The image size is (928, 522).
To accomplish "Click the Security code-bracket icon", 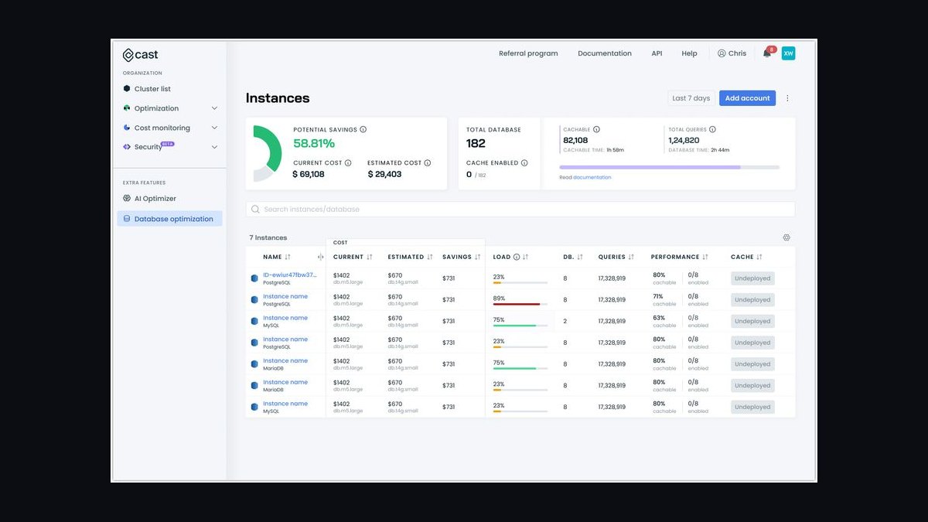I will pos(127,147).
